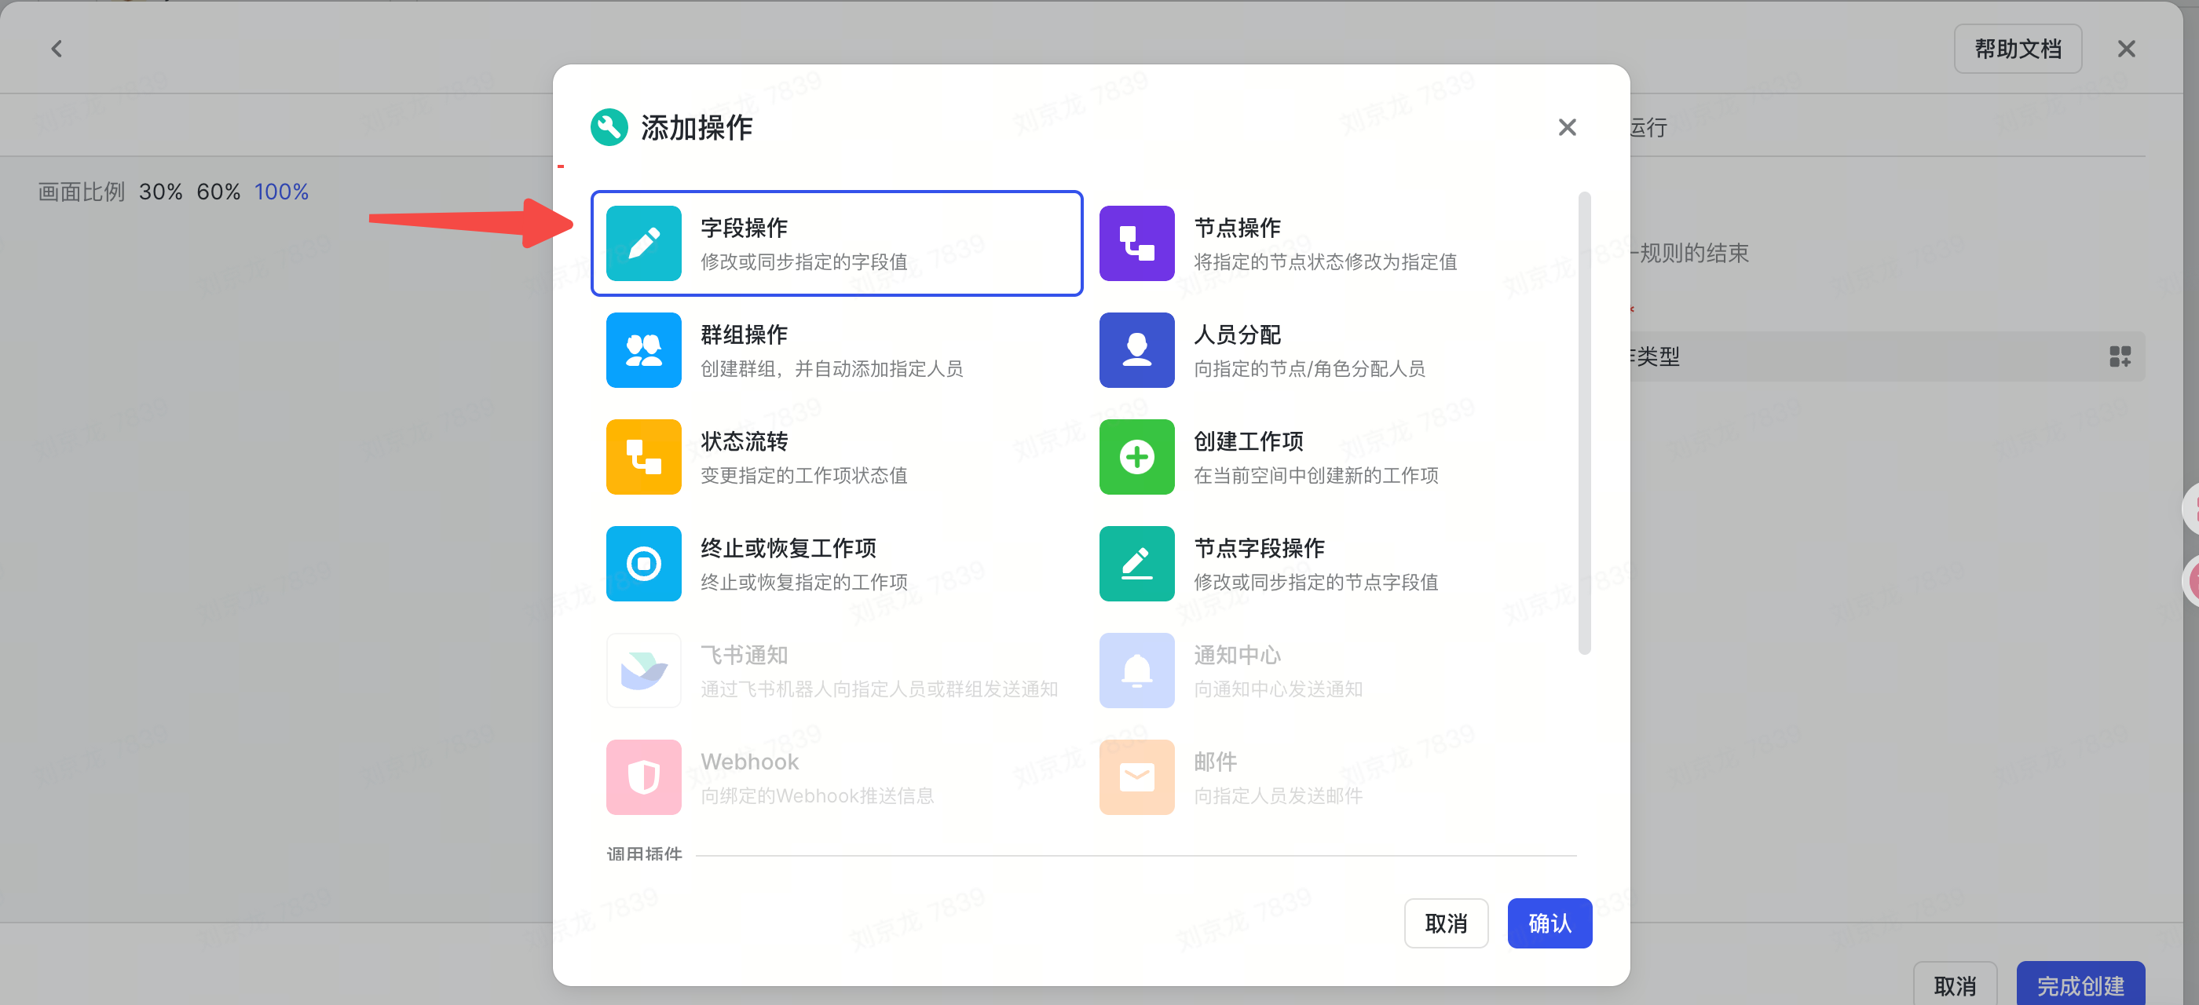Select the 终止或恢复工作项 stop icon

pyautogui.click(x=644, y=563)
